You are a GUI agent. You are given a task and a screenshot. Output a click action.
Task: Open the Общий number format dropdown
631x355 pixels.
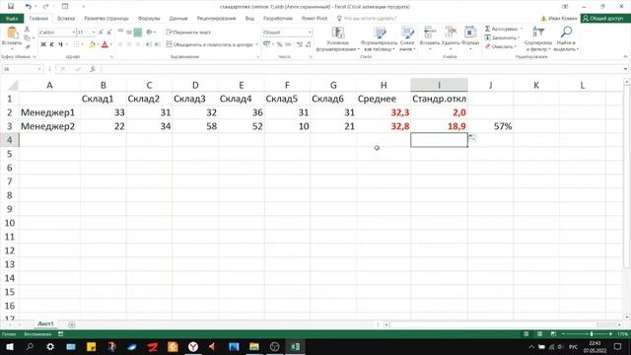310,33
